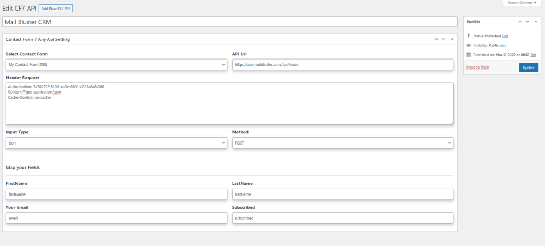Edit the Published on date link
Viewport: 545px width, 246px height.
[x=533, y=55]
